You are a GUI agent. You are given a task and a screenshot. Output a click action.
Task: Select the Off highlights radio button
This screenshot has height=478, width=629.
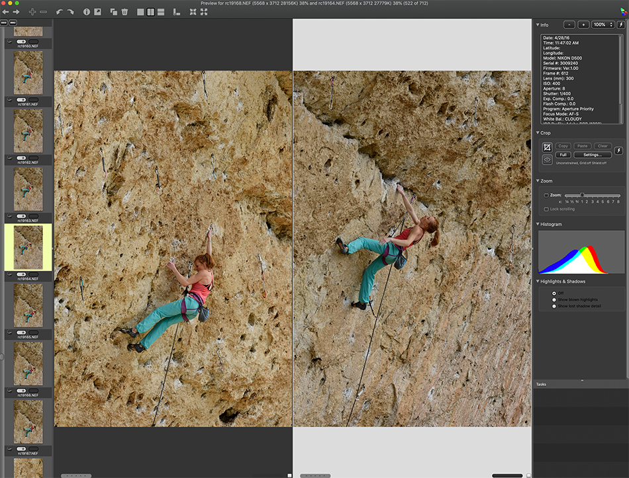554,294
